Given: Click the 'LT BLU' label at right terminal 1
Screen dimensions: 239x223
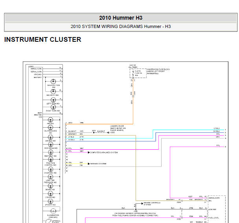Looking at the screenshot, I should [x=217, y=128].
